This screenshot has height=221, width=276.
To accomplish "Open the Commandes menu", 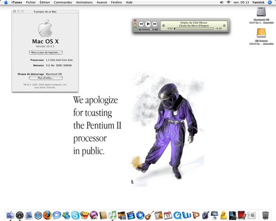I will click(63, 2).
